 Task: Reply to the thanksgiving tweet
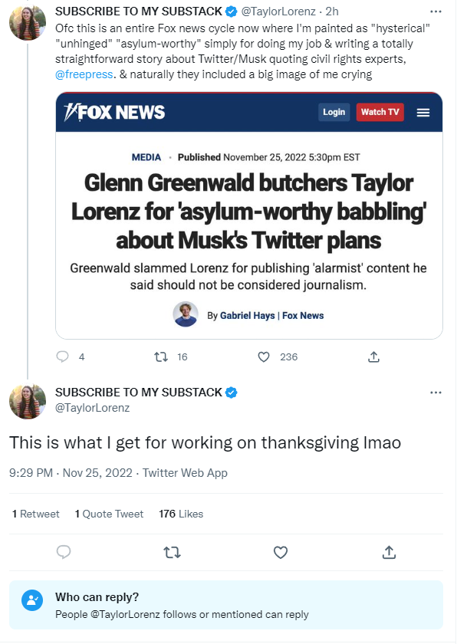click(x=64, y=553)
